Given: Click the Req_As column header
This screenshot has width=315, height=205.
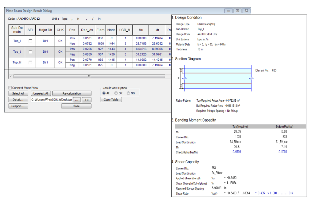Looking at the screenshot, I should 87,30.
